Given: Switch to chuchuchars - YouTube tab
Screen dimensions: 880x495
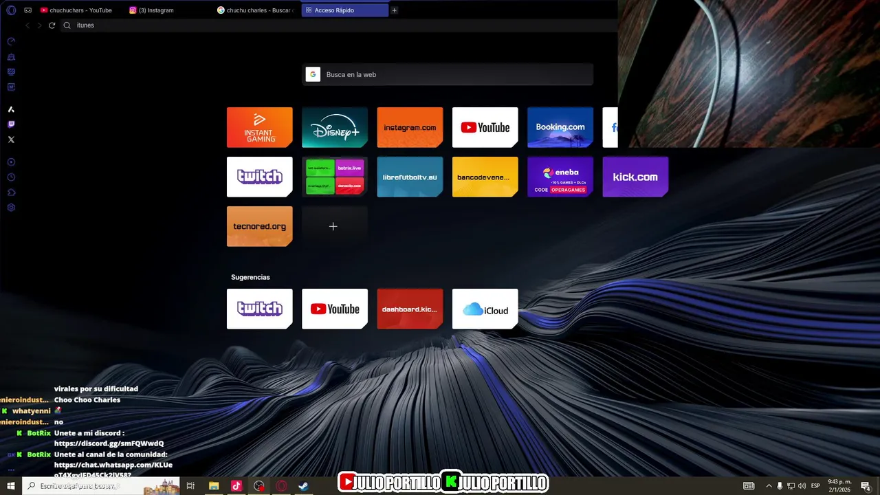Looking at the screenshot, I should [x=76, y=10].
